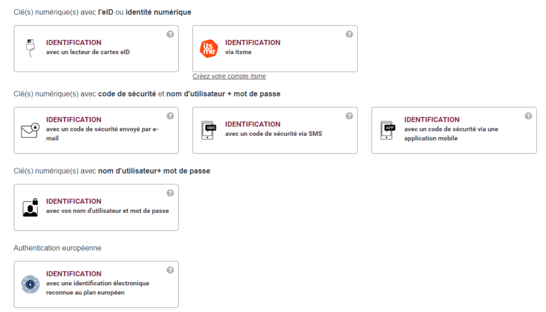This screenshot has height=312, width=546.
Task: Click the APP mobile phone icon
Action: point(388,130)
